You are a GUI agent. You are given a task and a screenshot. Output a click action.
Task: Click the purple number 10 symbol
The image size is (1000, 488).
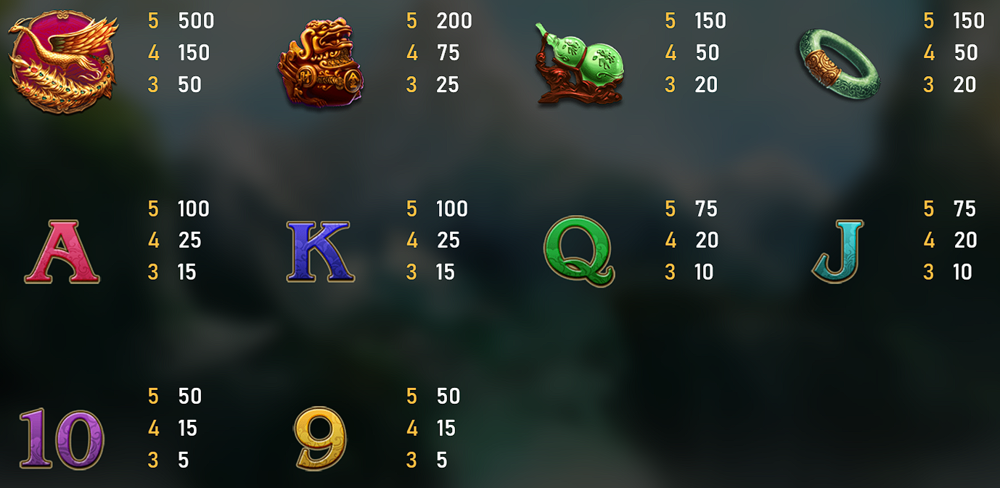point(62,438)
